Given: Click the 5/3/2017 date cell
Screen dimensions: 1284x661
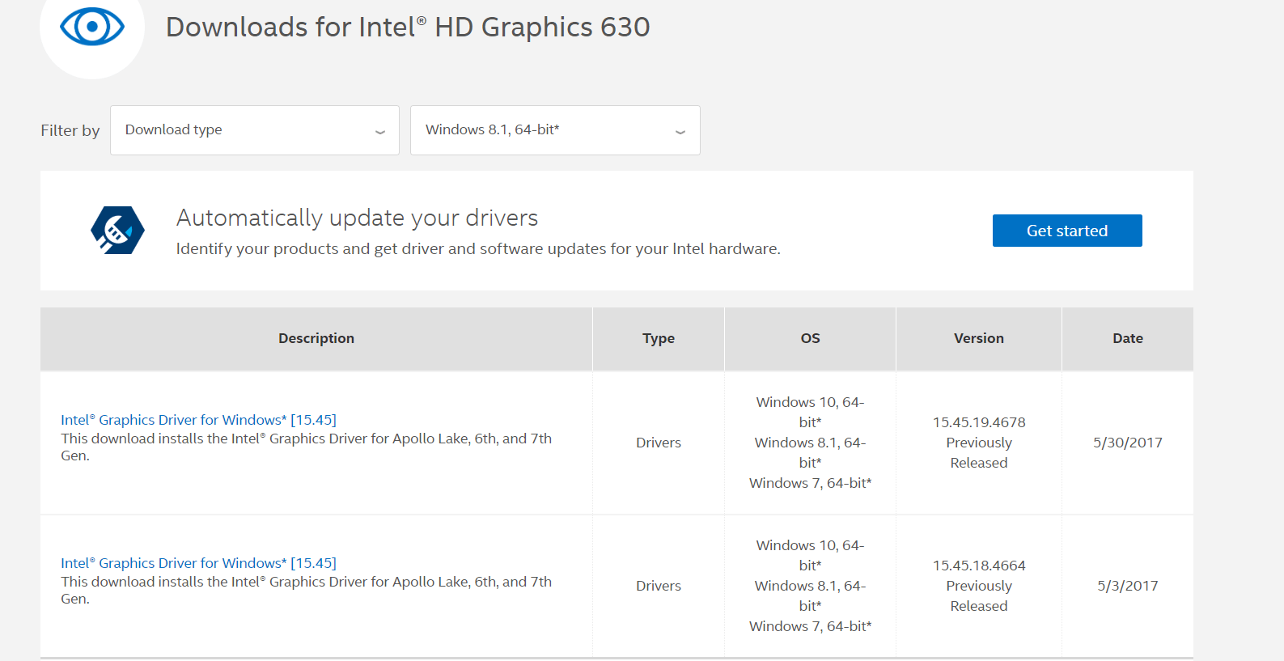Looking at the screenshot, I should pos(1127,586).
